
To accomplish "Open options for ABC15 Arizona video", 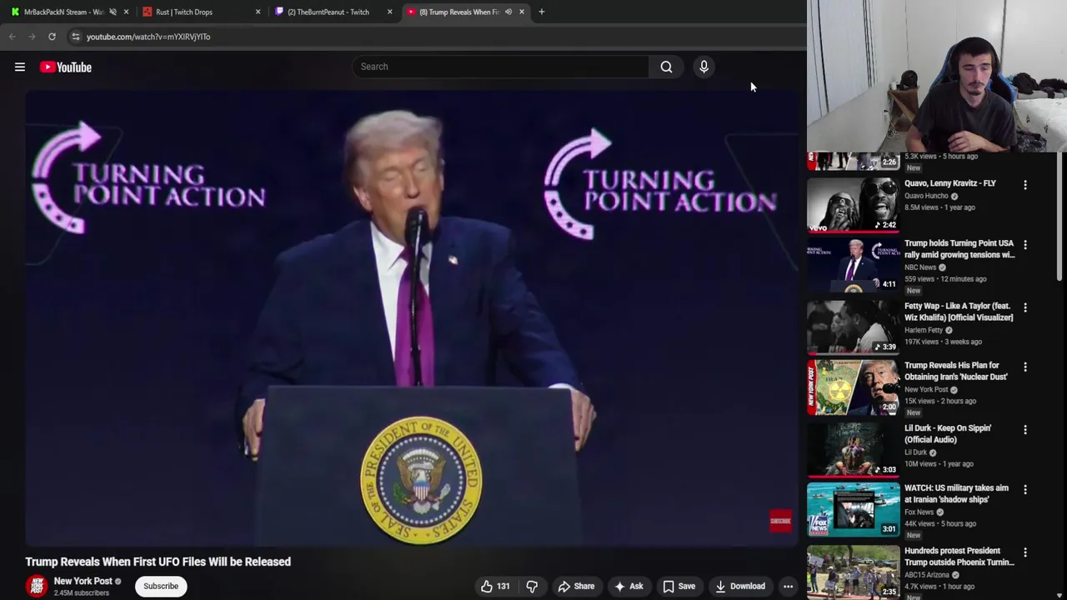I will 1025,552.
